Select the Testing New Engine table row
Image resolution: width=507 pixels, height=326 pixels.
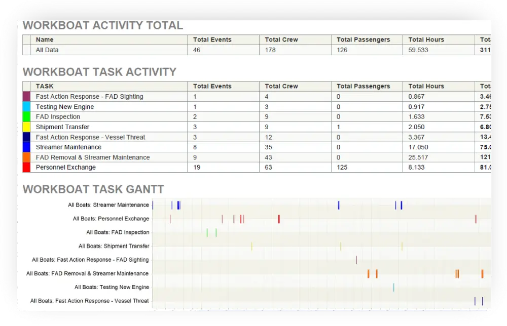click(x=257, y=106)
